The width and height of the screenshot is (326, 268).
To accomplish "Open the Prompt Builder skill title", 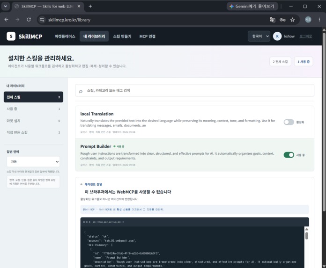I will (x=96, y=146).
